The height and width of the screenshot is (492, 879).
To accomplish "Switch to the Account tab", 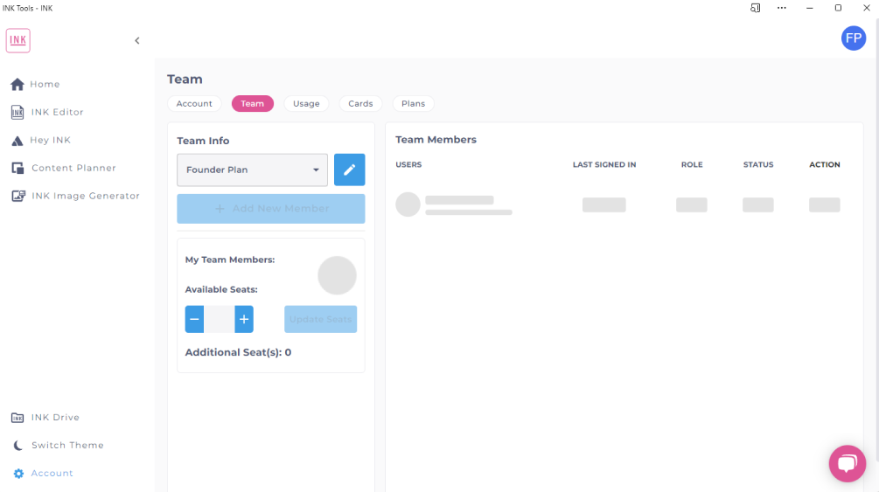I will 194,104.
